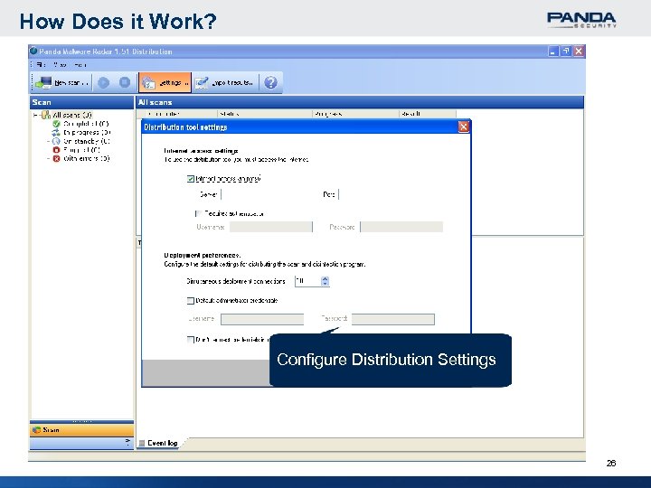
Task: Click the simultaneous deployment connections value field
Action: (x=307, y=281)
